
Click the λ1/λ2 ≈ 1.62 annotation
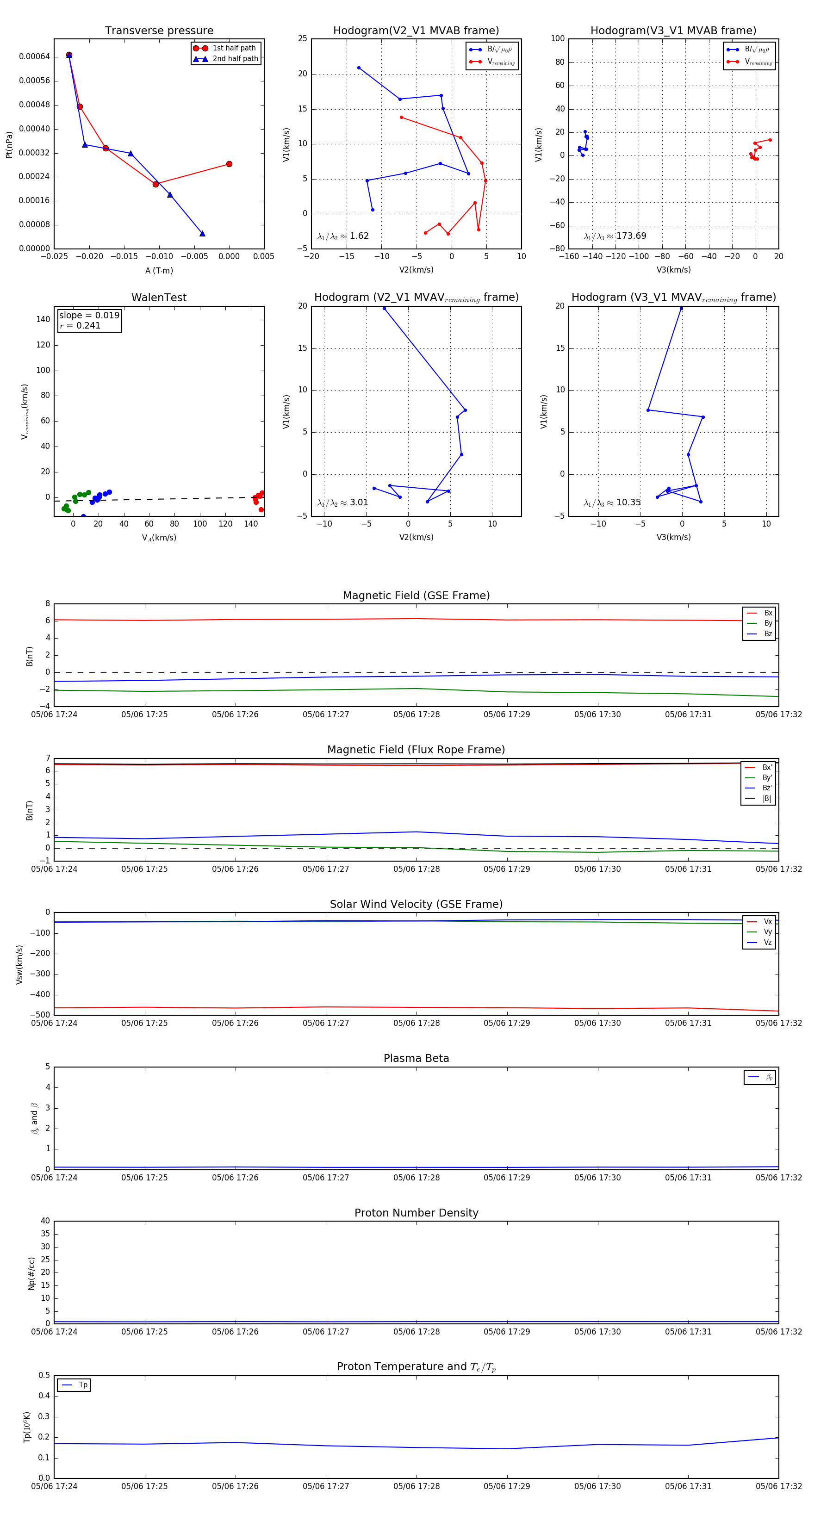click(342, 236)
